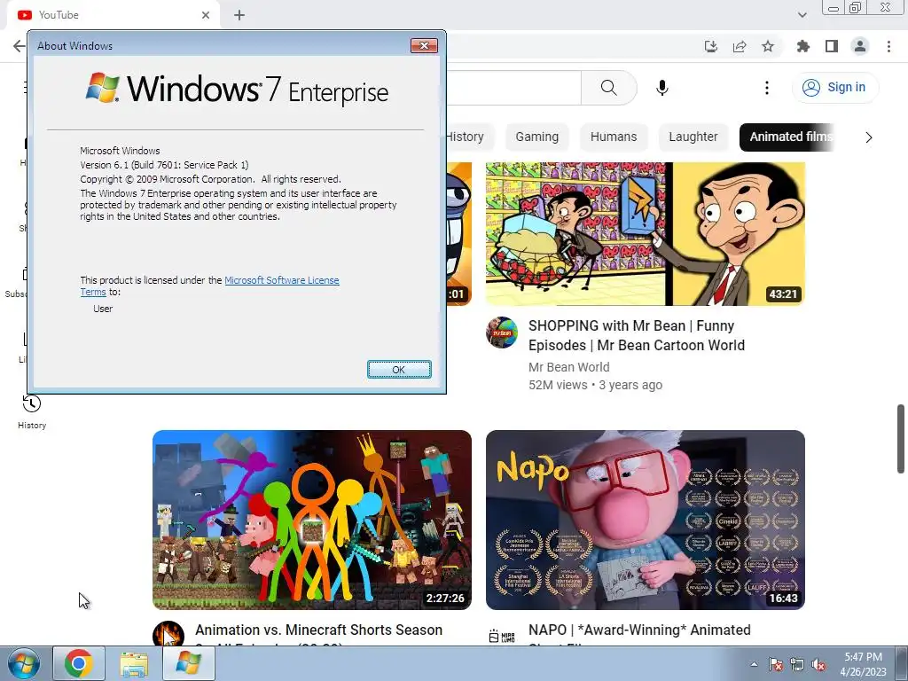This screenshot has width=908, height=681.
Task: Click the install app icon in address bar
Action: pos(710,46)
